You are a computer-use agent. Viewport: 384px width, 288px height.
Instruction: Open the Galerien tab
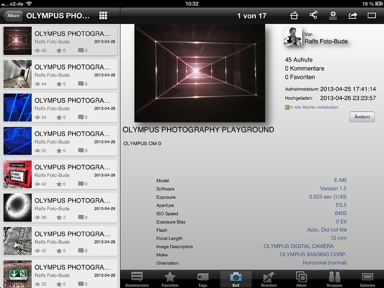click(367, 279)
